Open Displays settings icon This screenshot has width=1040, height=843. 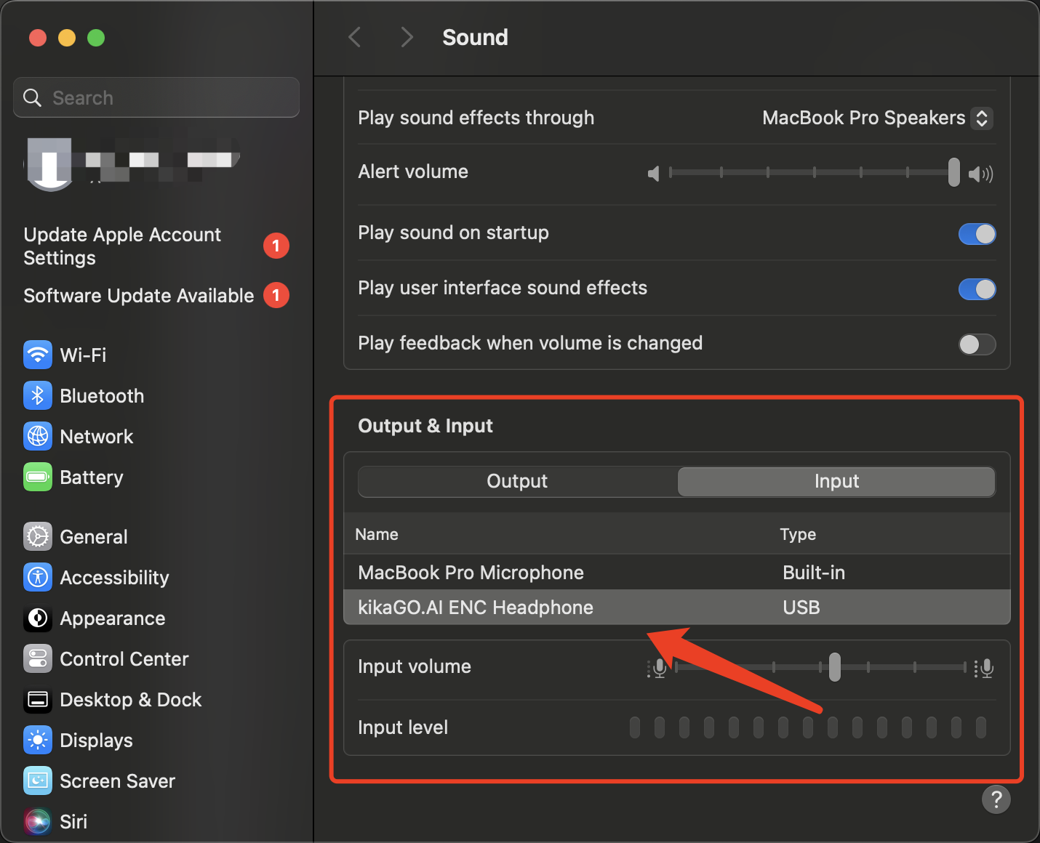(38, 741)
